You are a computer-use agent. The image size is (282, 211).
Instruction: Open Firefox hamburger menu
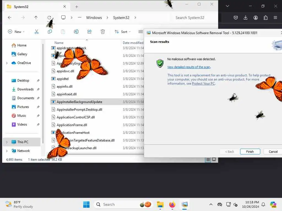pyautogui.click(x=275, y=18)
